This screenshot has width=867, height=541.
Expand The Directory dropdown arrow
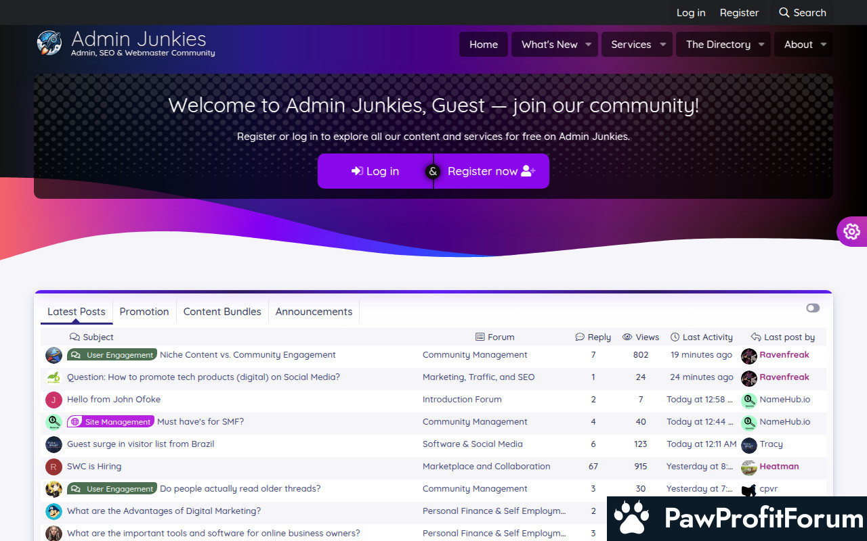click(761, 45)
